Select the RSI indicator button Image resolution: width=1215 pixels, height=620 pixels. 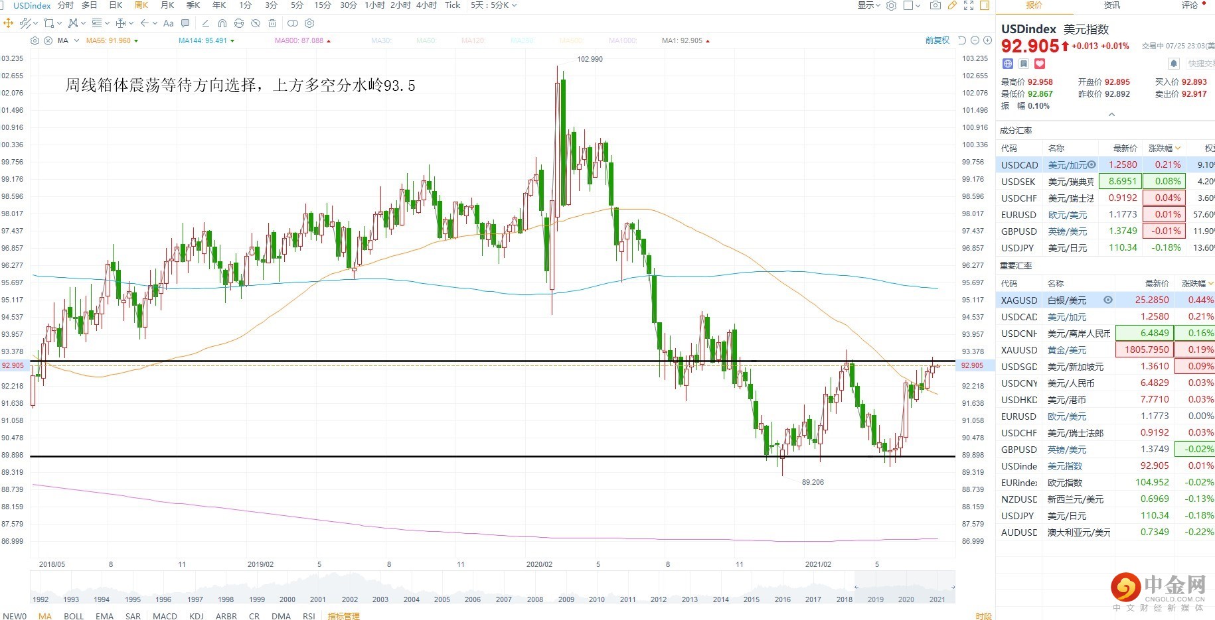tap(309, 616)
